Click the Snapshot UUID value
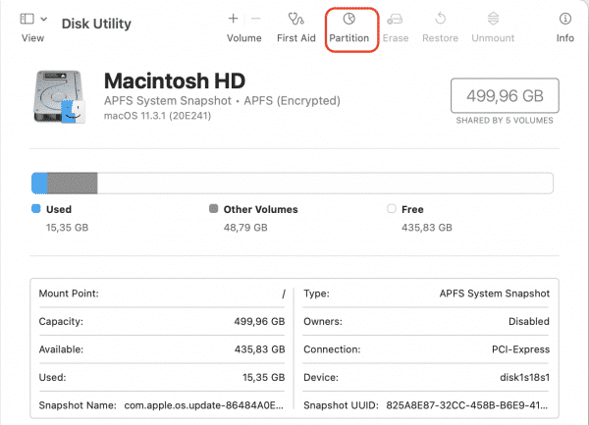Screen dimensions: 589x425 (467, 405)
